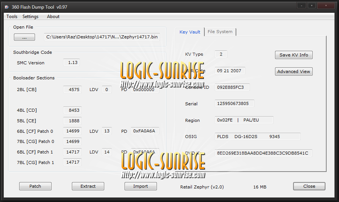Click the Patch button
This screenshot has width=339, height=202.
coord(35,186)
